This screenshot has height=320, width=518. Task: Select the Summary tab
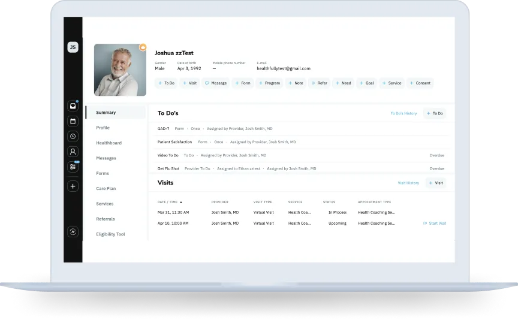pyautogui.click(x=116, y=113)
